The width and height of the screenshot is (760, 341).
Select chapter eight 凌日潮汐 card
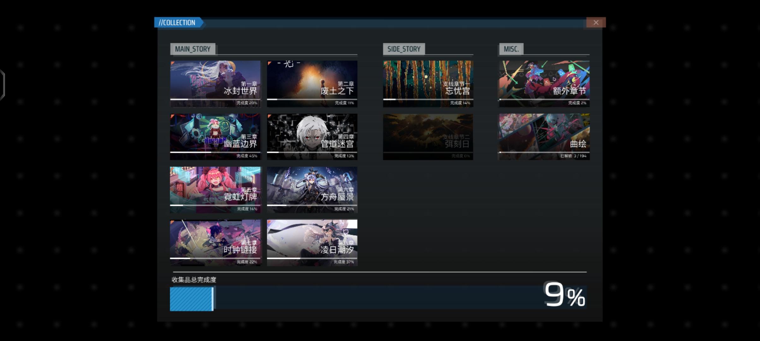312,242
